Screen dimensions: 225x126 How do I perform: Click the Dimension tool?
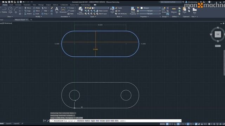(63, 10)
